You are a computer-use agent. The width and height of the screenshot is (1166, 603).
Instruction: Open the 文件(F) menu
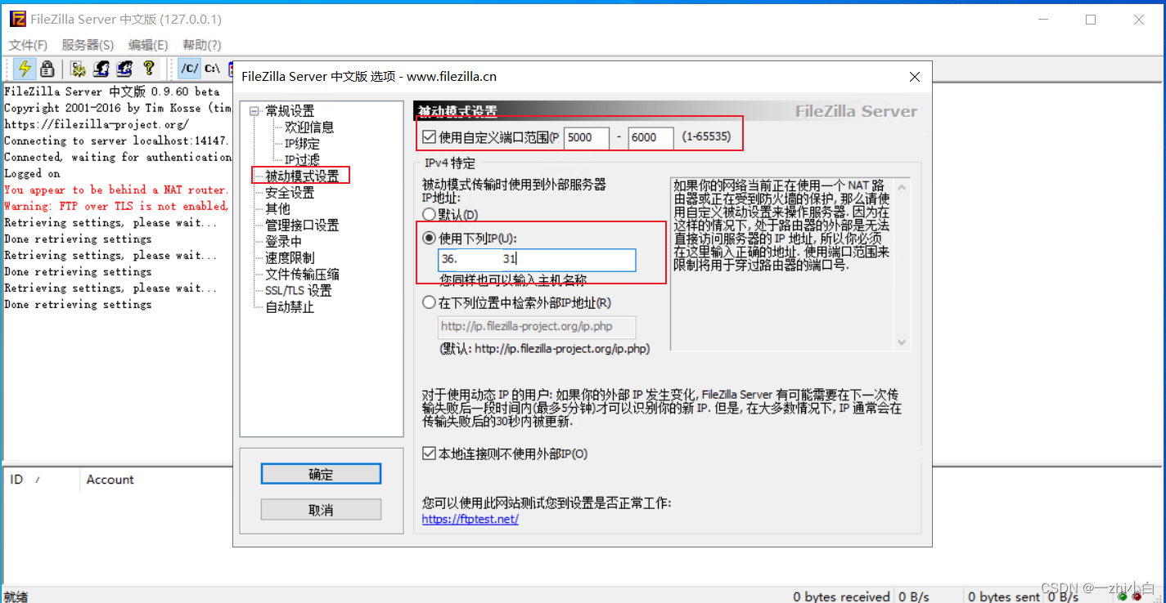coord(29,45)
